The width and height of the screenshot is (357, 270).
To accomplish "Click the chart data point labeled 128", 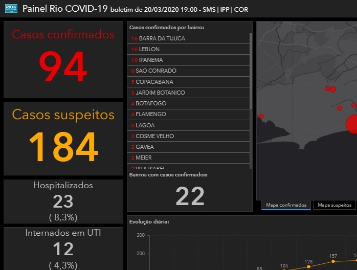I will point(308,266).
